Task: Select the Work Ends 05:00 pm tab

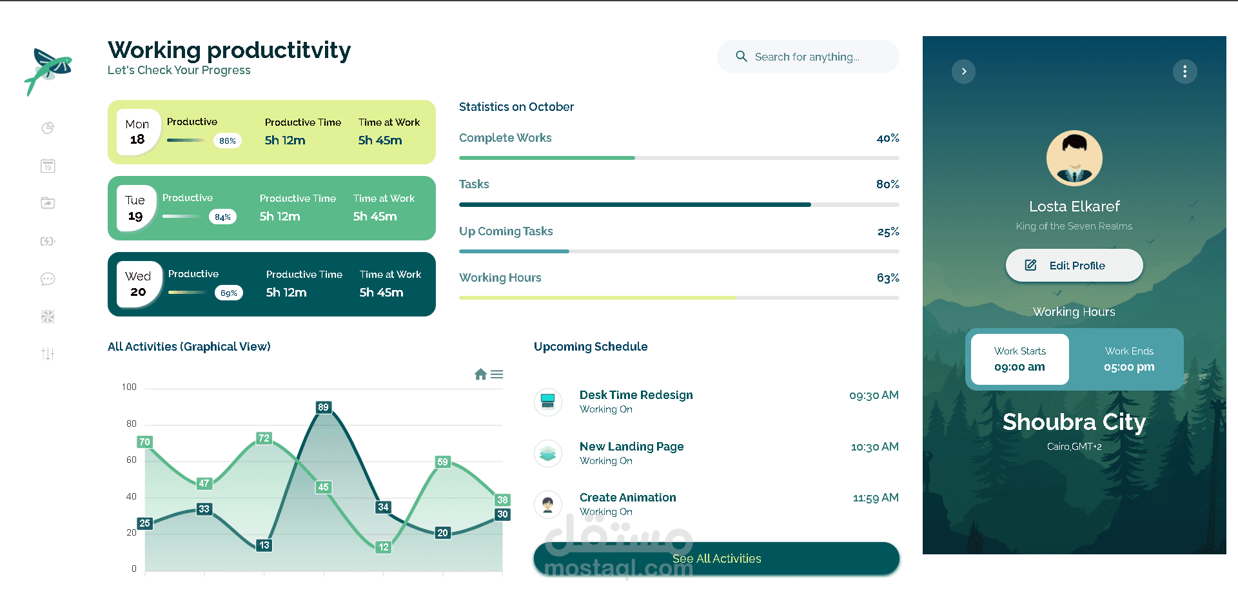Action: click(1129, 360)
